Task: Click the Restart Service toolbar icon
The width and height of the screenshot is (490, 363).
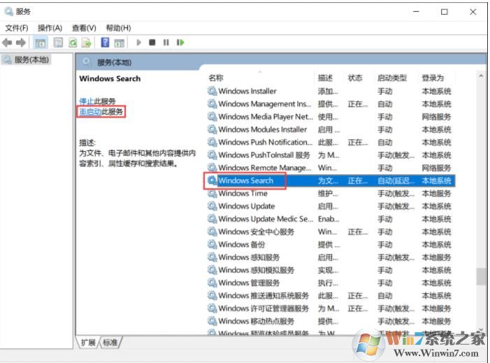Action: click(x=180, y=42)
